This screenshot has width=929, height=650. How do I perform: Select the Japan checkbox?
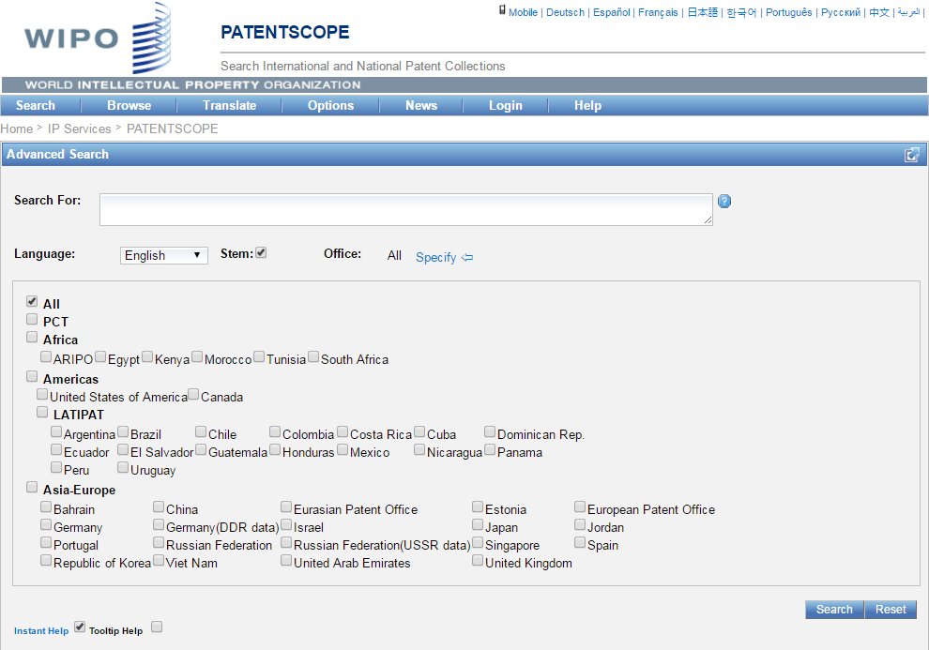point(478,524)
